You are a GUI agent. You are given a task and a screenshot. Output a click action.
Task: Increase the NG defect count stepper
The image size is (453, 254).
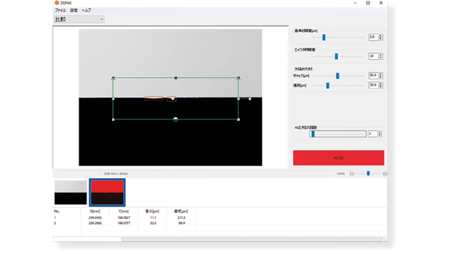380,132
